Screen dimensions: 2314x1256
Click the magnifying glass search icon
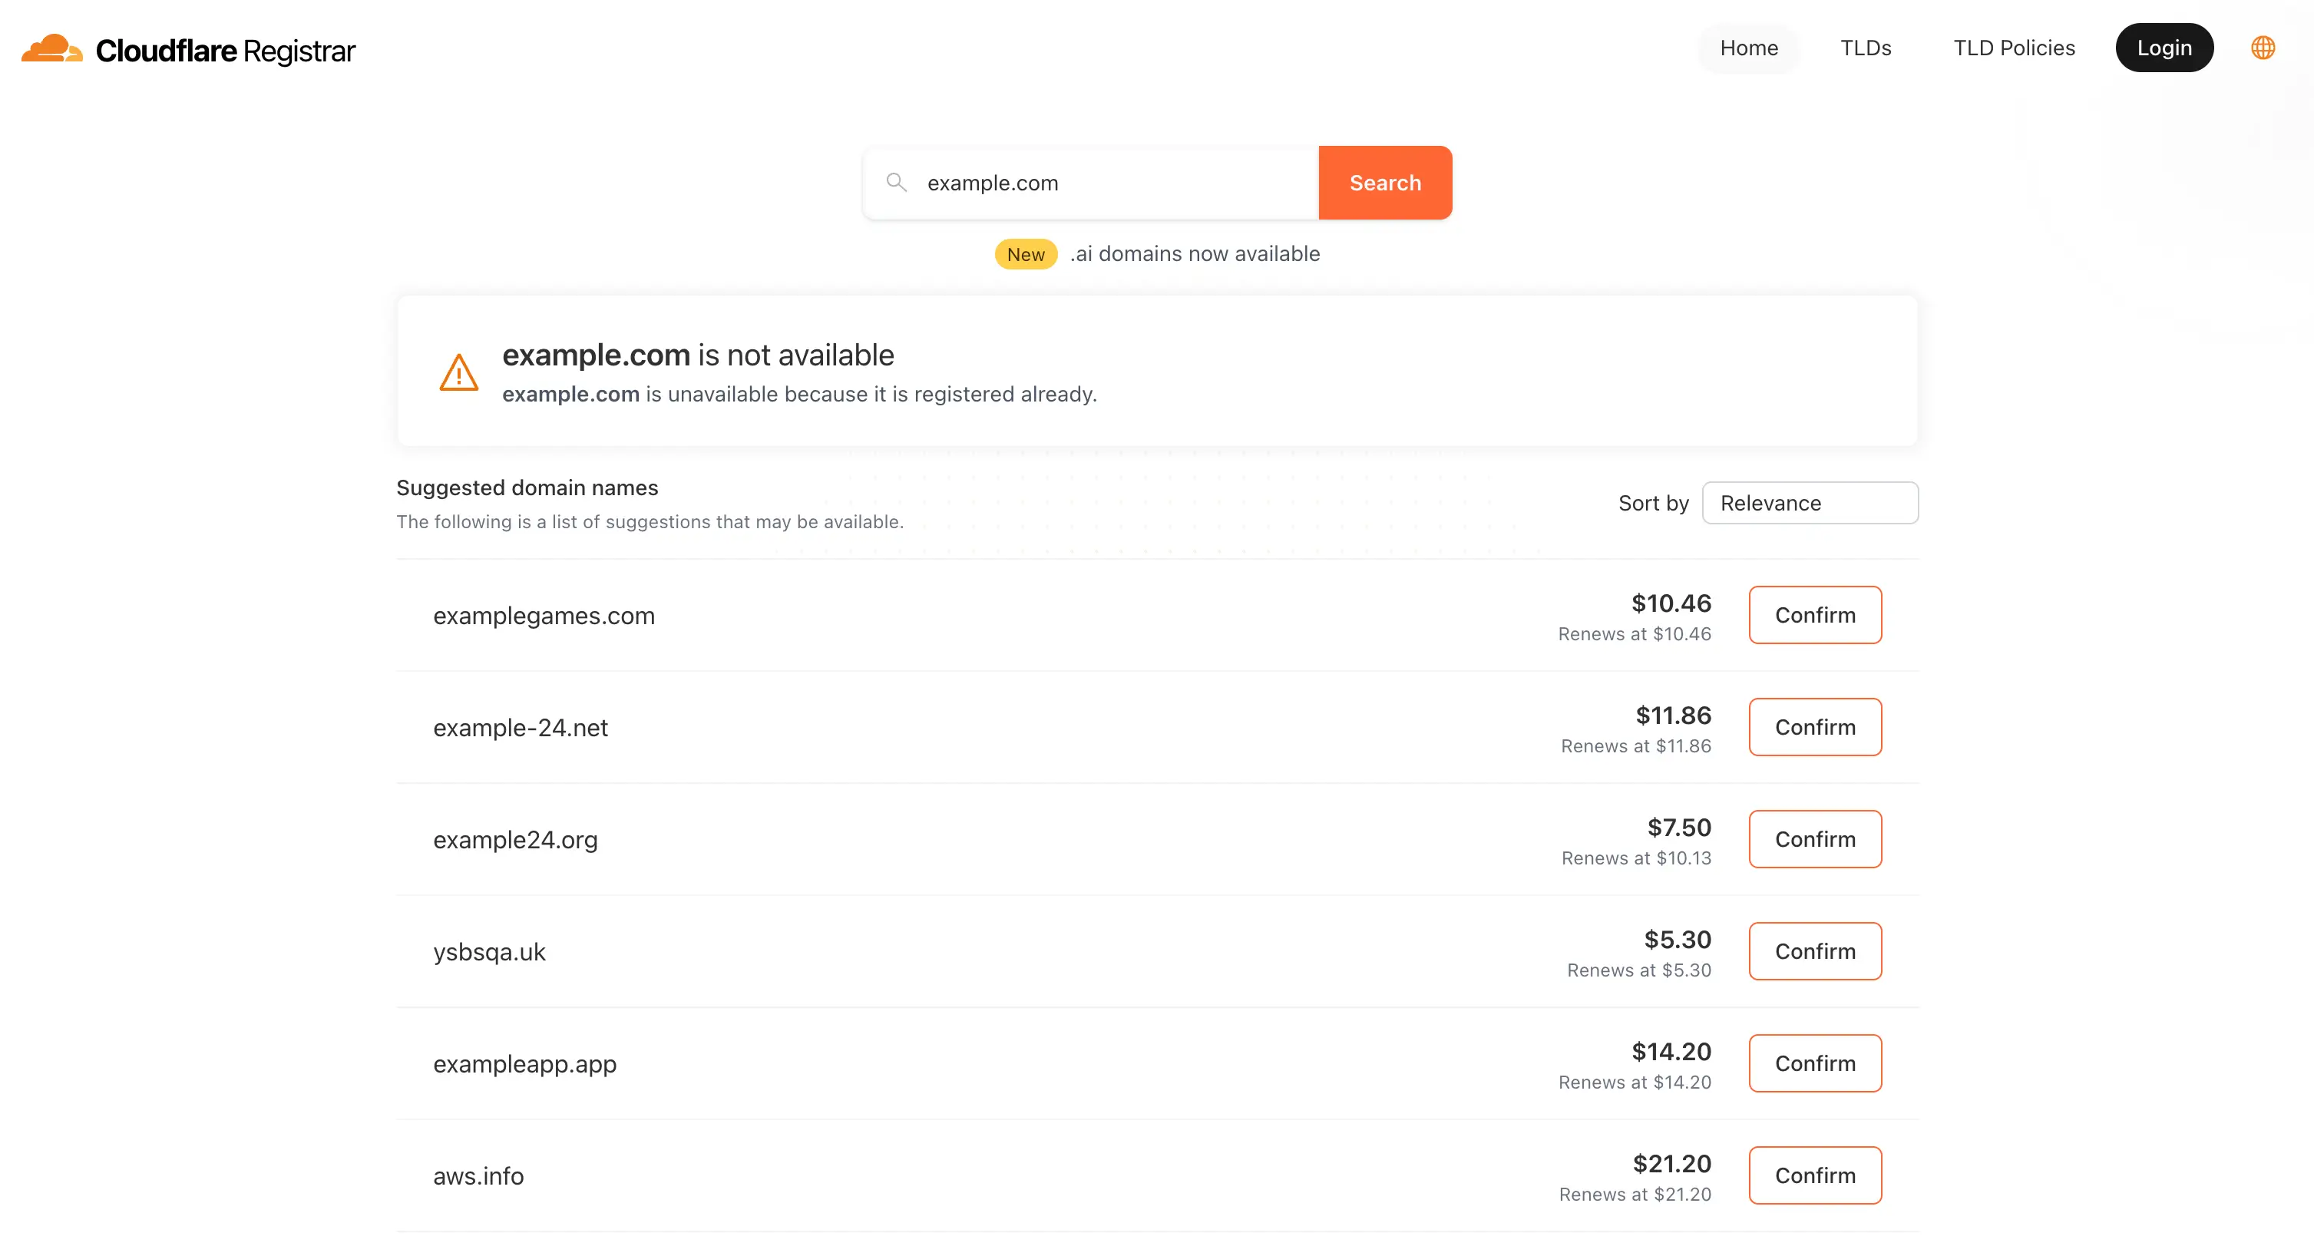tap(897, 181)
